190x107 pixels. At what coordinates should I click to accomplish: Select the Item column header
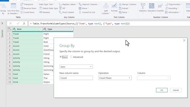[x=28, y=29]
